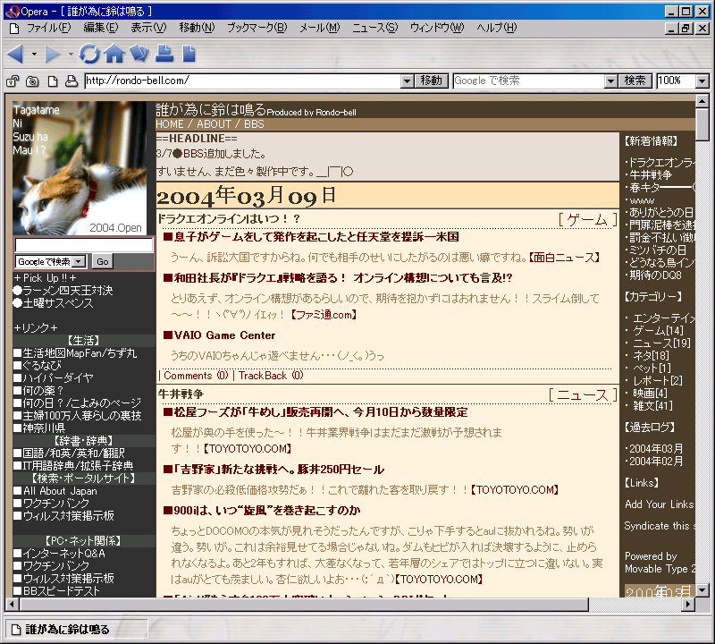Screen dimensions: 715x644
Task: Open the BBスピードテスト sidebar link
Action: point(61,591)
